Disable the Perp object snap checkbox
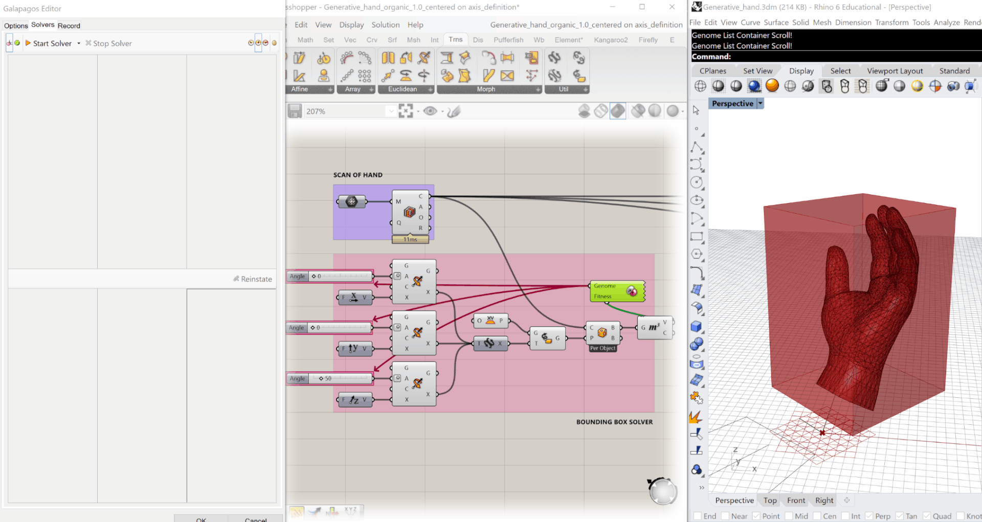This screenshot has width=982, height=522. [869, 516]
